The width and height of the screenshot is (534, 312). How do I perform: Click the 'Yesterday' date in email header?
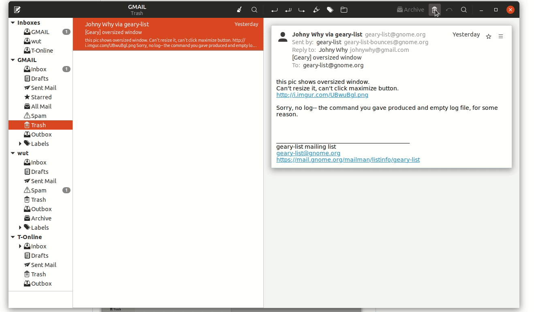click(x=466, y=35)
